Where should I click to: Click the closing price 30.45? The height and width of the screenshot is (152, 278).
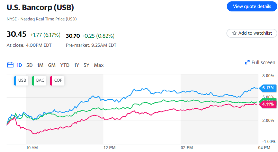(x=17, y=34)
